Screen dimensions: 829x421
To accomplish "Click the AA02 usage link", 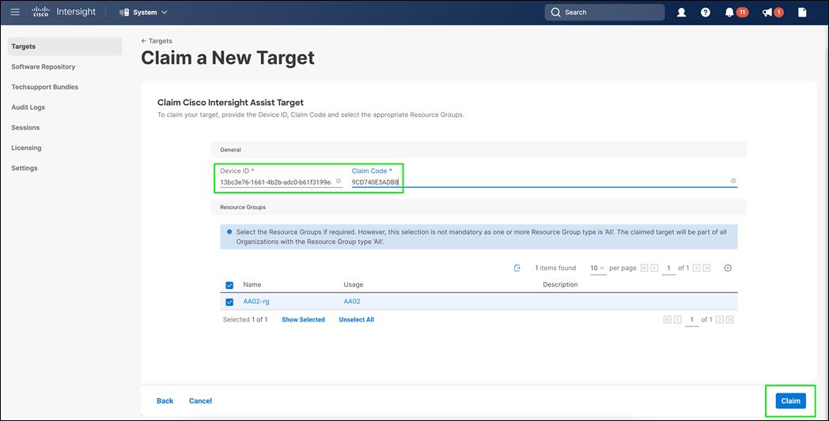I will (352, 302).
